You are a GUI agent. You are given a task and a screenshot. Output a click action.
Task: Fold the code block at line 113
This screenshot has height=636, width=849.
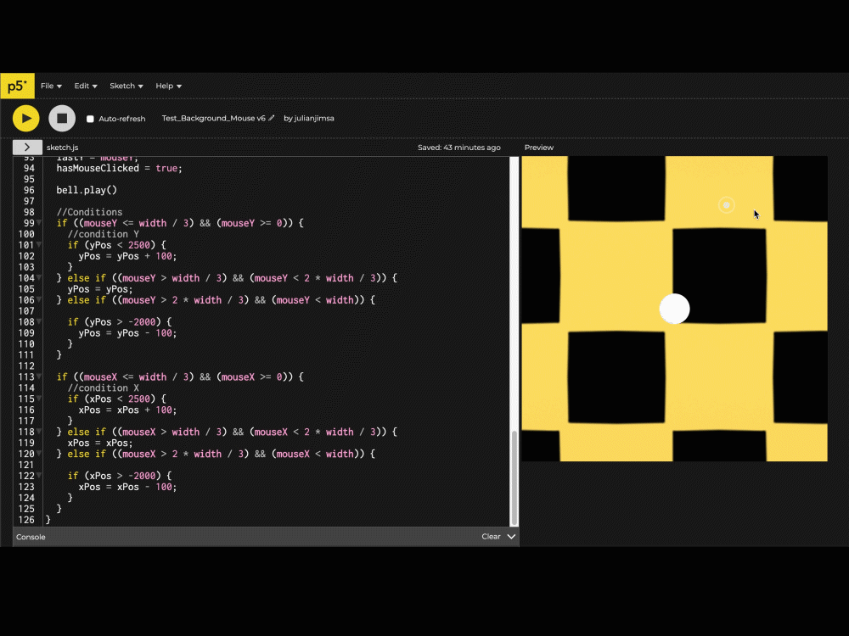click(x=39, y=377)
